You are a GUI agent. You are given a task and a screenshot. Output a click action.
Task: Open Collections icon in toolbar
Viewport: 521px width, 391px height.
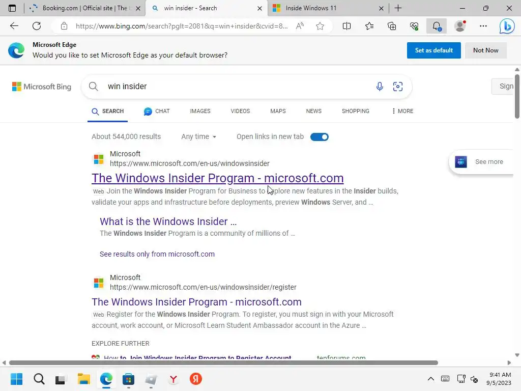(x=392, y=26)
